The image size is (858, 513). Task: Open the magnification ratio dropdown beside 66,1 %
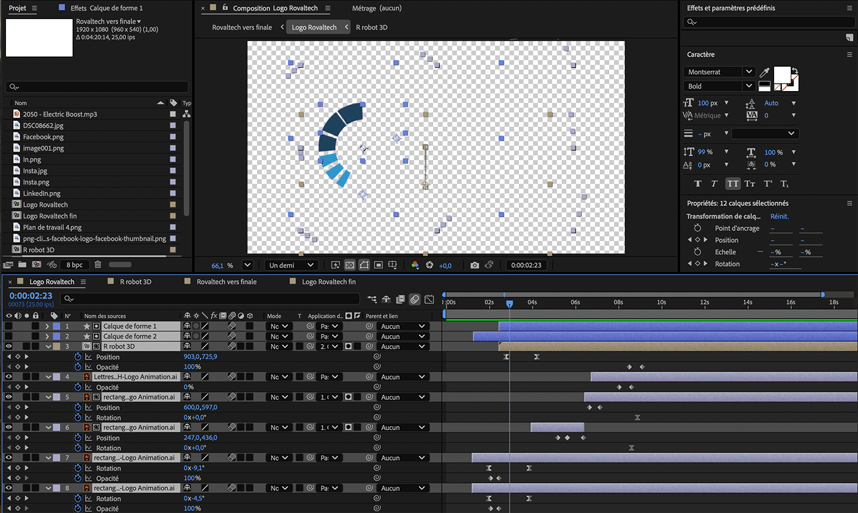[248, 265]
